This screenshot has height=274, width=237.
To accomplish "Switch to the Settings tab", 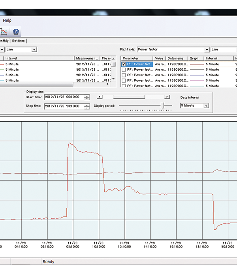I will 18,41.
